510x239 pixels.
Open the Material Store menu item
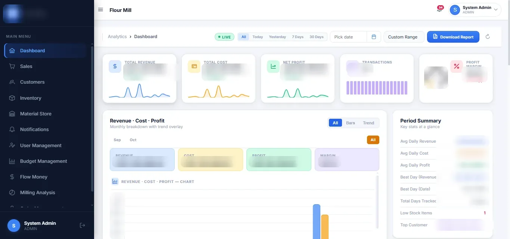(46, 114)
